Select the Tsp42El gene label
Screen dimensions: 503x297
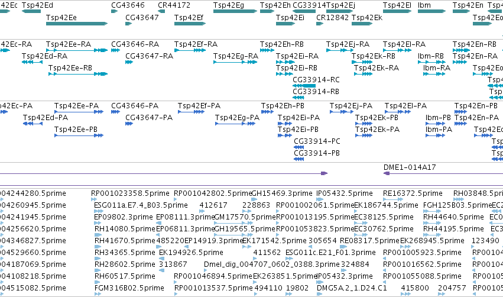pos(397,5)
